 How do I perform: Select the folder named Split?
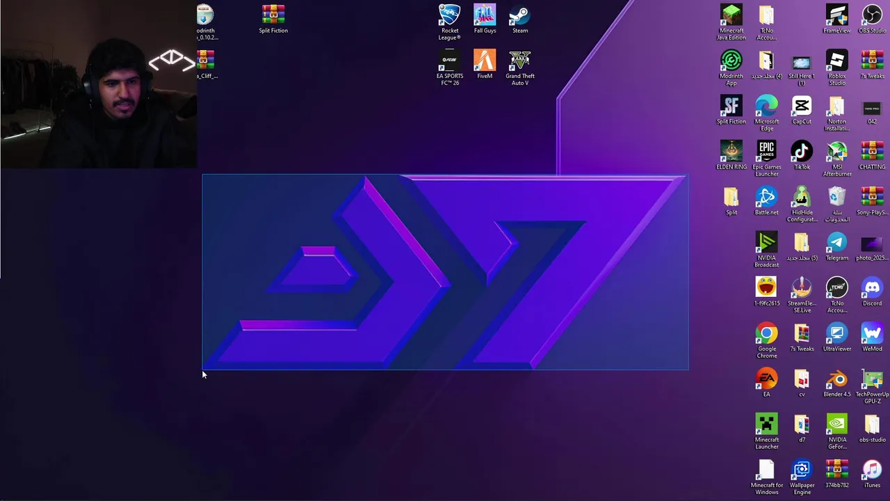tap(731, 200)
